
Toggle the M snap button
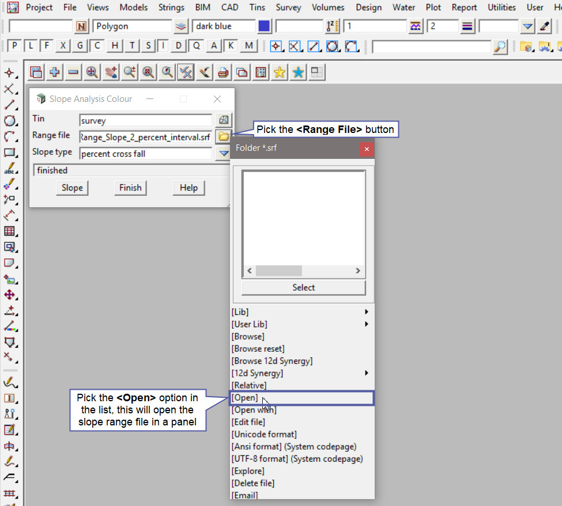[248, 47]
